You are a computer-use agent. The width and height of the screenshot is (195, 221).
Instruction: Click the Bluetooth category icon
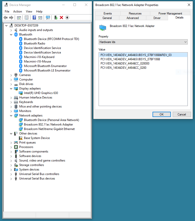point(16,34)
